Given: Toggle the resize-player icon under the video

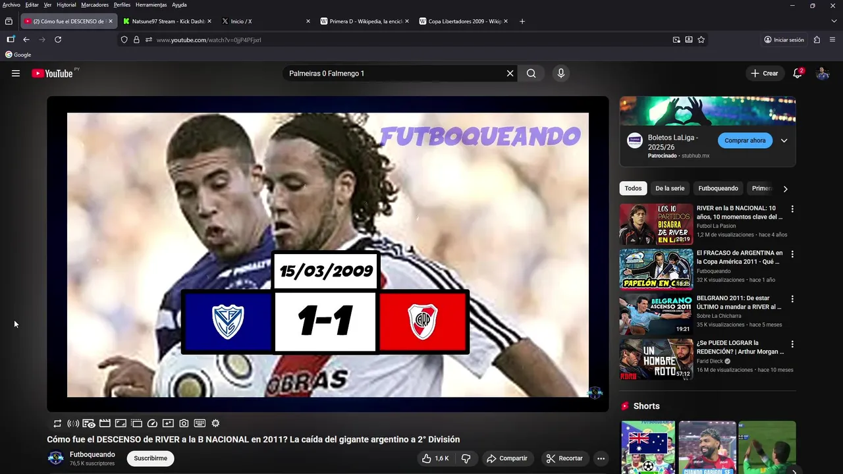Looking at the screenshot, I should (121, 423).
